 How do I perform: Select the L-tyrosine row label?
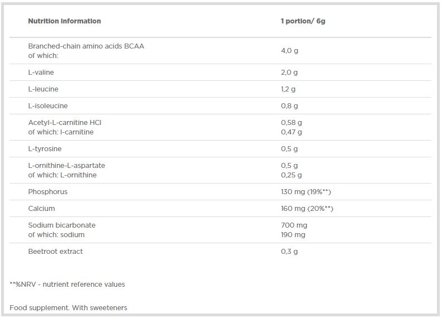45,149
